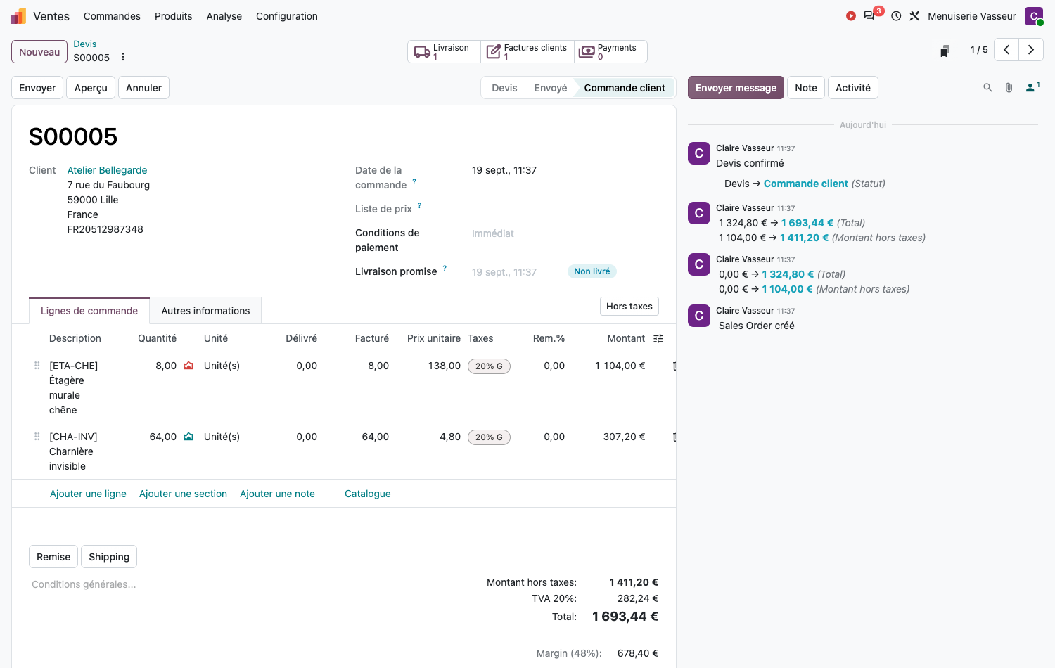Open optional columns settings icon
The height and width of the screenshot is (668, 1055).
coord(658,339)
